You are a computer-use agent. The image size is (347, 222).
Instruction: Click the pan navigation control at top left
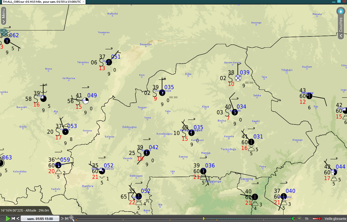pyautogui.click(x=4, y=32)
